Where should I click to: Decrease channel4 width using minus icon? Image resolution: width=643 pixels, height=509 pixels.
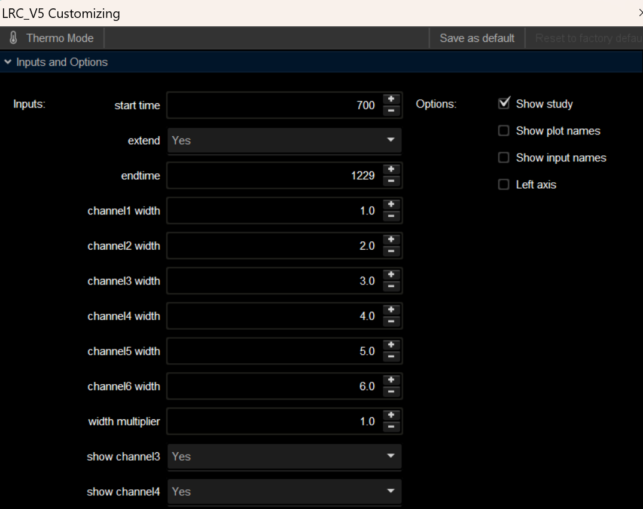point(391,321)
